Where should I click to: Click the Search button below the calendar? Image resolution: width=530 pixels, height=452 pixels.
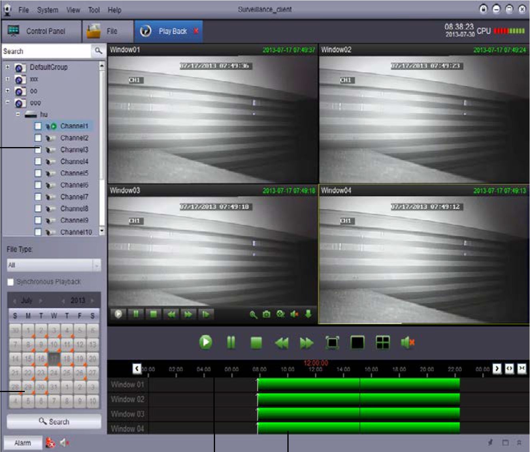tap(54, 422)
